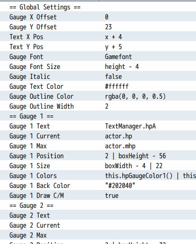196x244 pixels.
Task: Select the Gauge Font row
Action: tap(98, 57)
